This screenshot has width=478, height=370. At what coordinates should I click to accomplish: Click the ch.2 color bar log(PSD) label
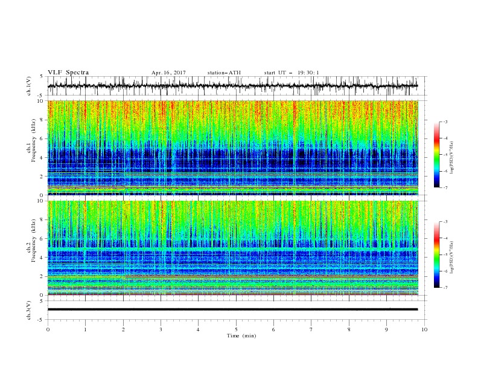[x=452, y=257]
